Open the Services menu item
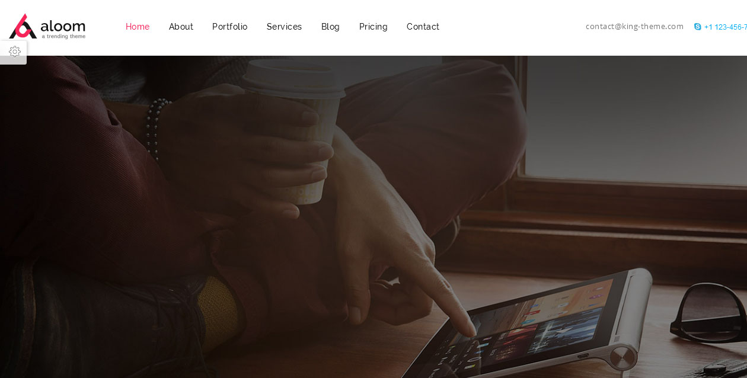Screen dimensions: 747x378 (x=284, y=27)
